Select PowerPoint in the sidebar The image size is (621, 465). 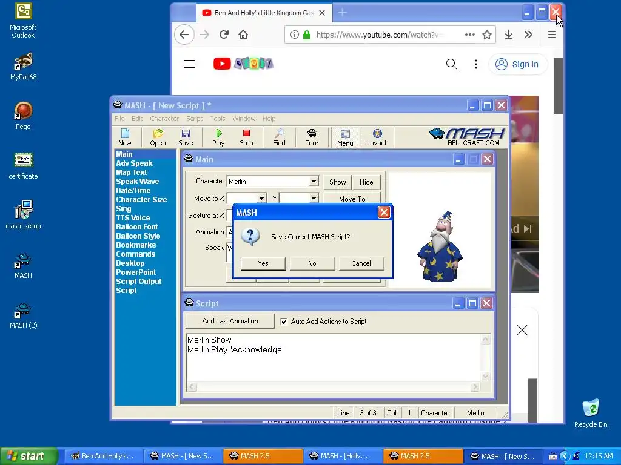136,272
